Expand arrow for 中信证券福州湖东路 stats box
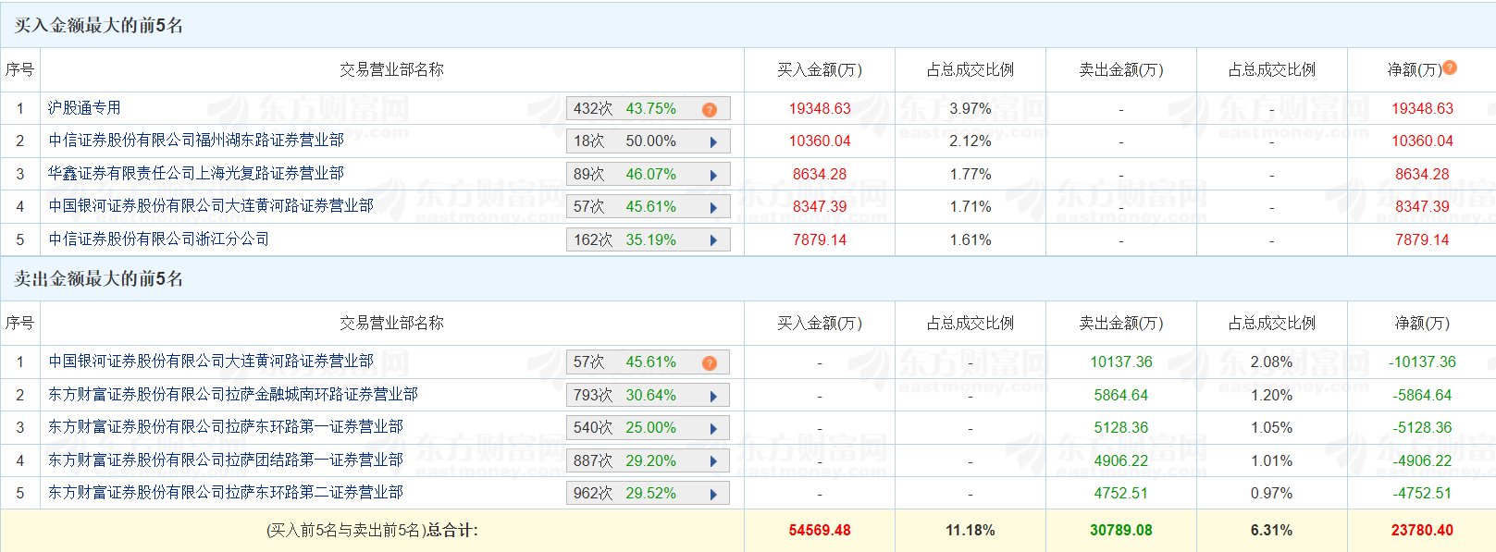Screen dimensions: 1496x552 713,142
